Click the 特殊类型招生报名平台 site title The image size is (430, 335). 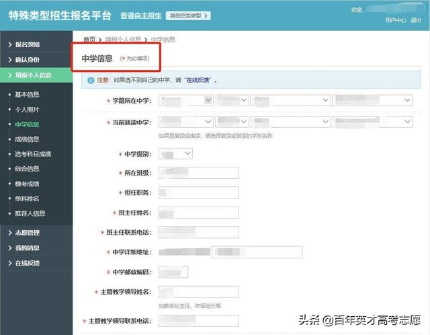[60, 15]
